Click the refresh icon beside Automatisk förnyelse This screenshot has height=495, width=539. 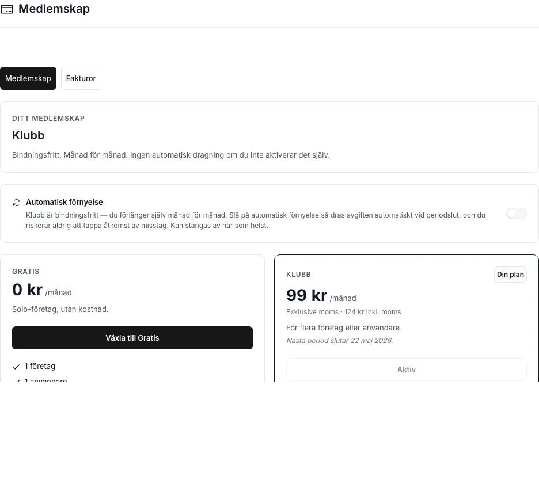pos(17,203)
